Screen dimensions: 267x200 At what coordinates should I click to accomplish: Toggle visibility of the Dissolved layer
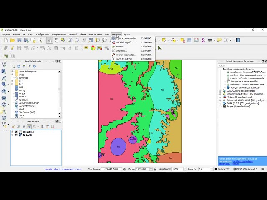[16, 132]
